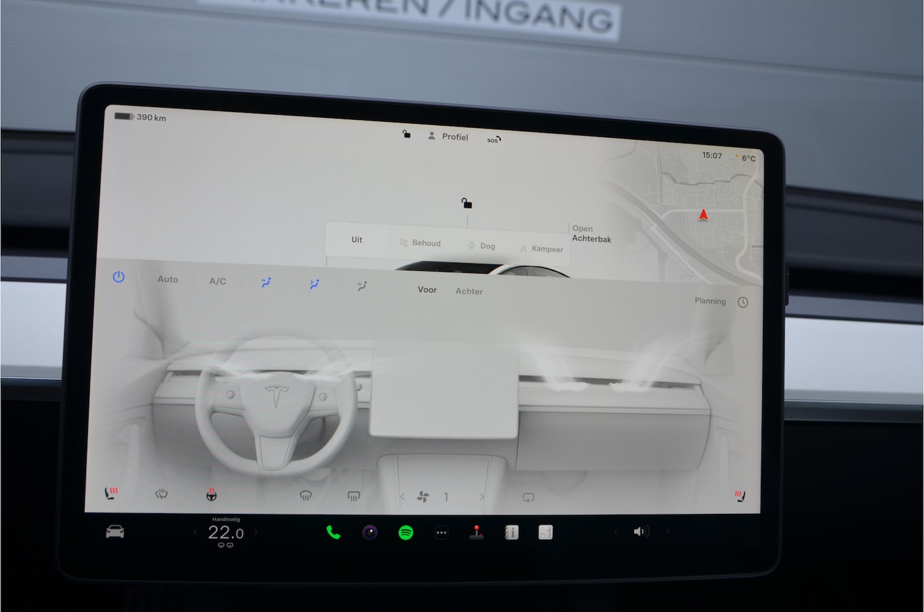Toggle driver seat heater
924x612 pixels.
pos(112,493)
